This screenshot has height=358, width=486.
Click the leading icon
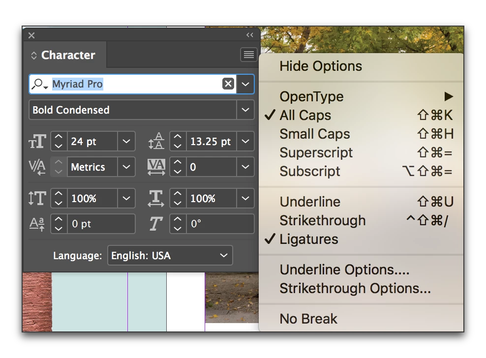[x=156, y=142]
